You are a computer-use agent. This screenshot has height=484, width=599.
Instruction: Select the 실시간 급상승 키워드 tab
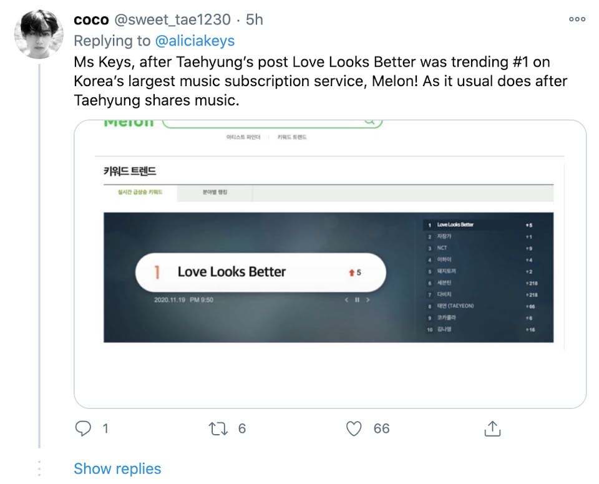[140, 193]
